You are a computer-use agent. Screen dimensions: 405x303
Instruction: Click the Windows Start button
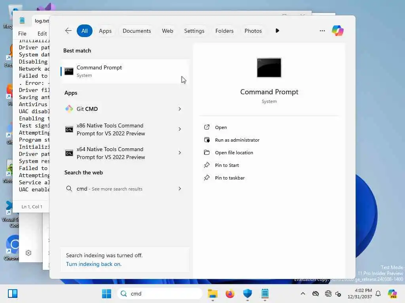click(106, 294)
